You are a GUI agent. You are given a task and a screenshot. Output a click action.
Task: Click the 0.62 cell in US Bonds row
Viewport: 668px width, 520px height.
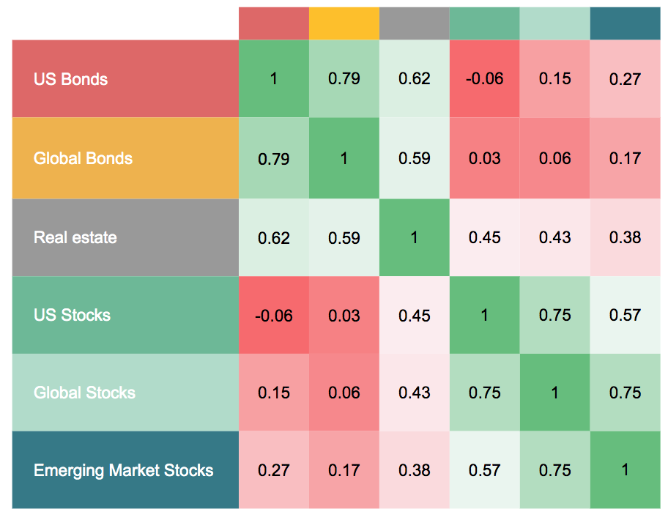(x=415, y=79)
